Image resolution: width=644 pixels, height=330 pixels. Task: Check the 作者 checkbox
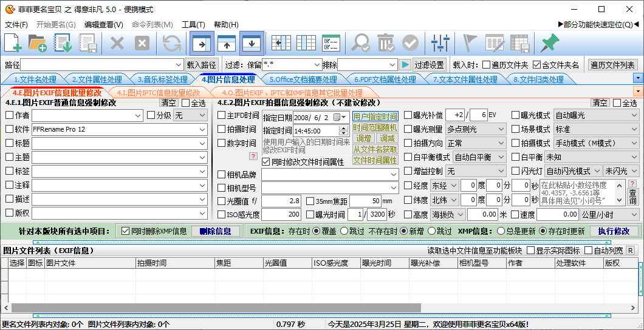pyautogui.click(x=10, y=116)
